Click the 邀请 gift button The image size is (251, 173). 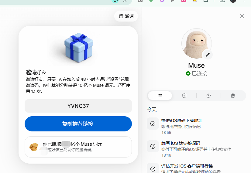[x=126, y=16]
